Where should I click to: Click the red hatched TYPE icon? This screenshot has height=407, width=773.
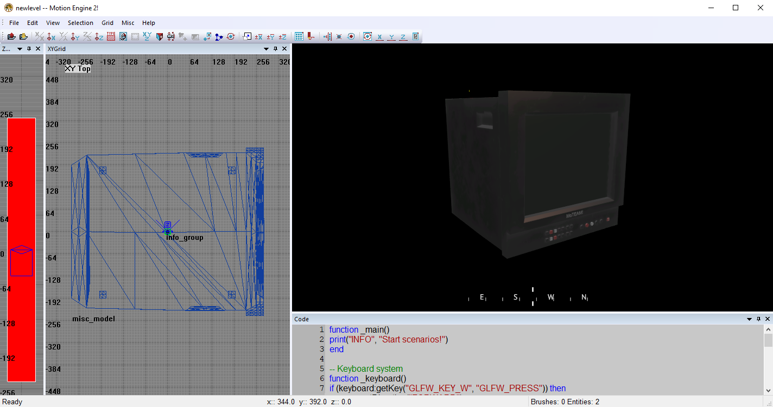pos(111,36)
